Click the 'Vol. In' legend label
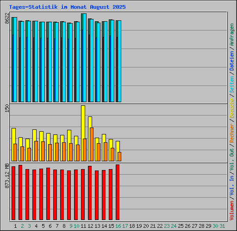This screenshot has width=237, height=231. pyautogui.click(x=231, y=186)
